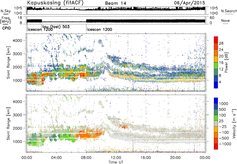Click the power panel 'Slant Range [km]' label
237x164 pixels.
(x=8, y=62)
